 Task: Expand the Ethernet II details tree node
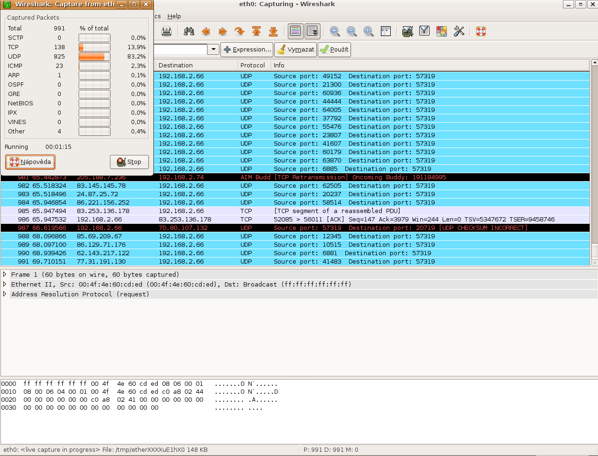click(x=5, y=284)
